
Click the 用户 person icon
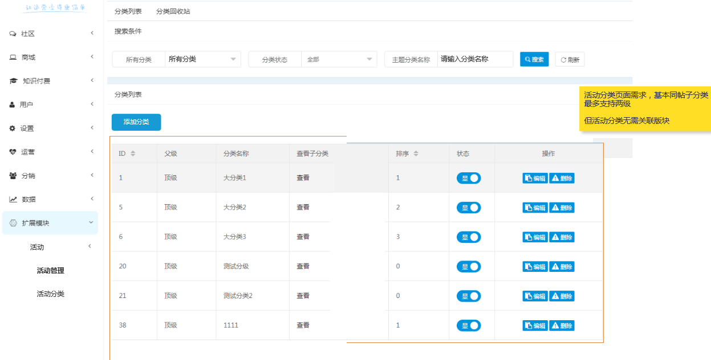click(12, 105)
